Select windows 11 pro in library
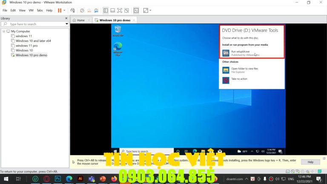Viewport: 327px width, 184px height. point(26,46)
